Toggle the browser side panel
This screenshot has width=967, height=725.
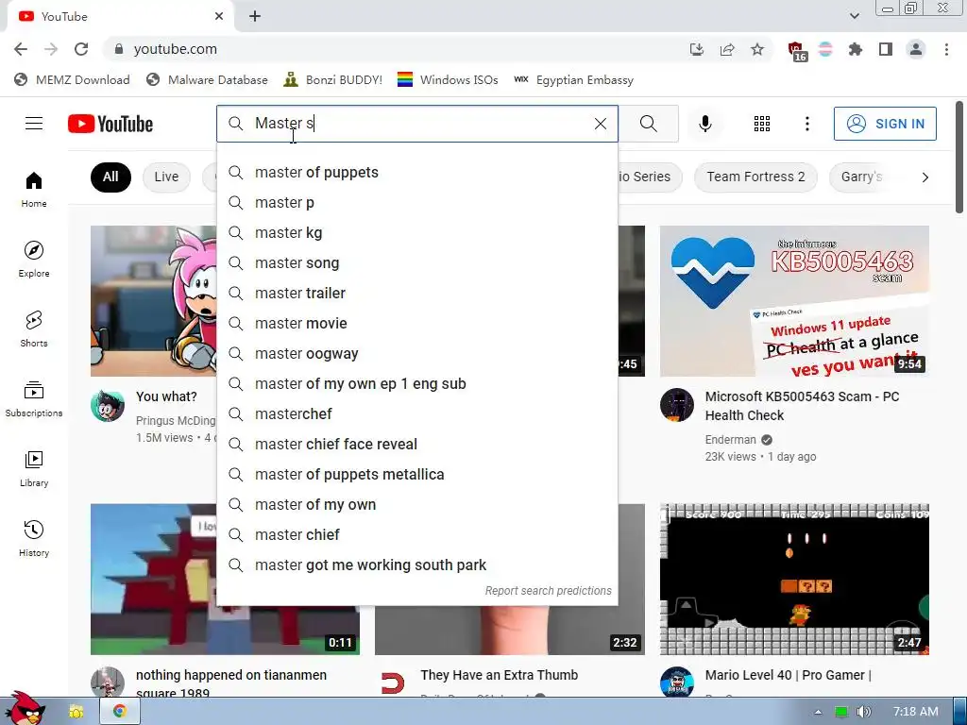pyautogui.click(x=886, y=49)
